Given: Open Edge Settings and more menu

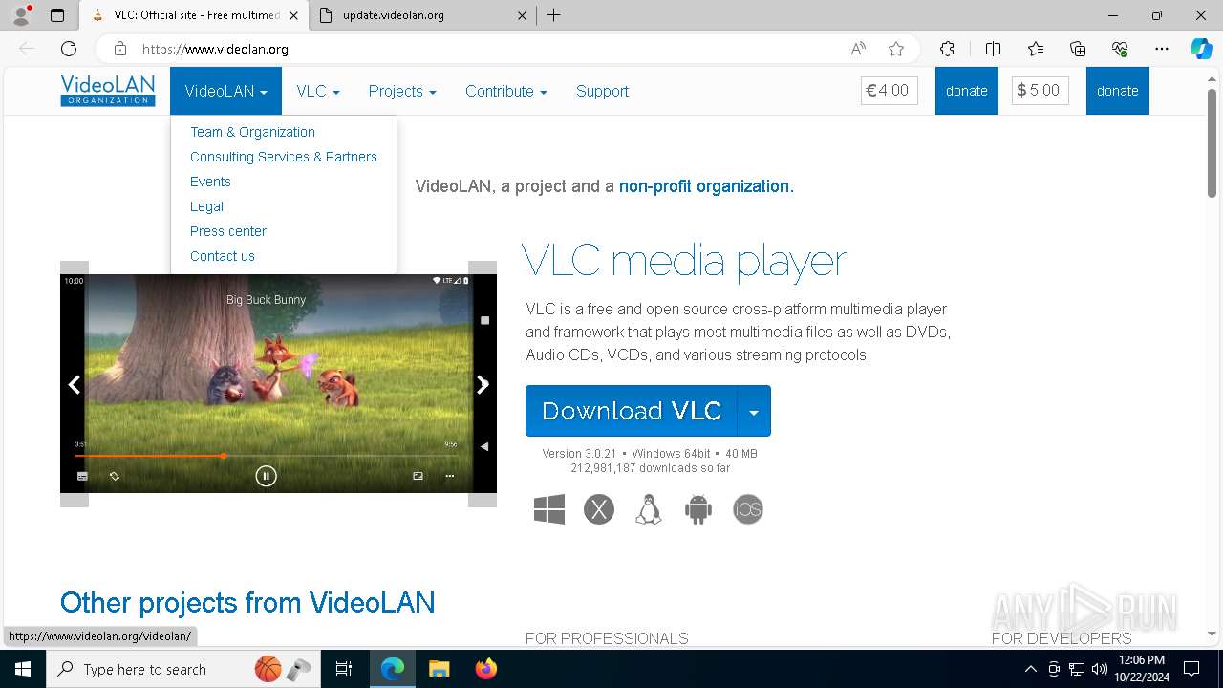Looking at the screenshot, I should tap(1162, 49).
